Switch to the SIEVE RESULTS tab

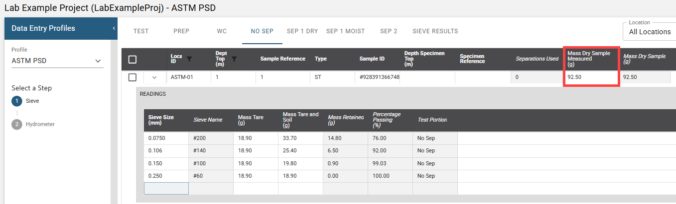[435, 31]
